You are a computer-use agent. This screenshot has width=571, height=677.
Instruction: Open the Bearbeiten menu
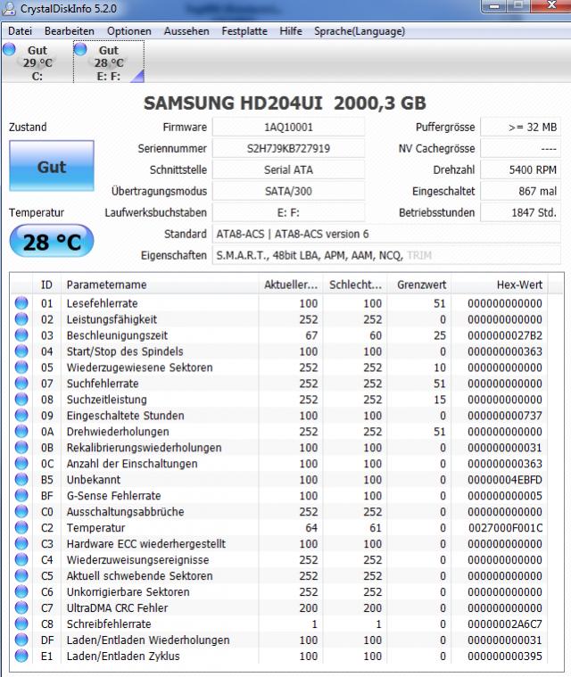pyautogui.click(x=69, y=31)
